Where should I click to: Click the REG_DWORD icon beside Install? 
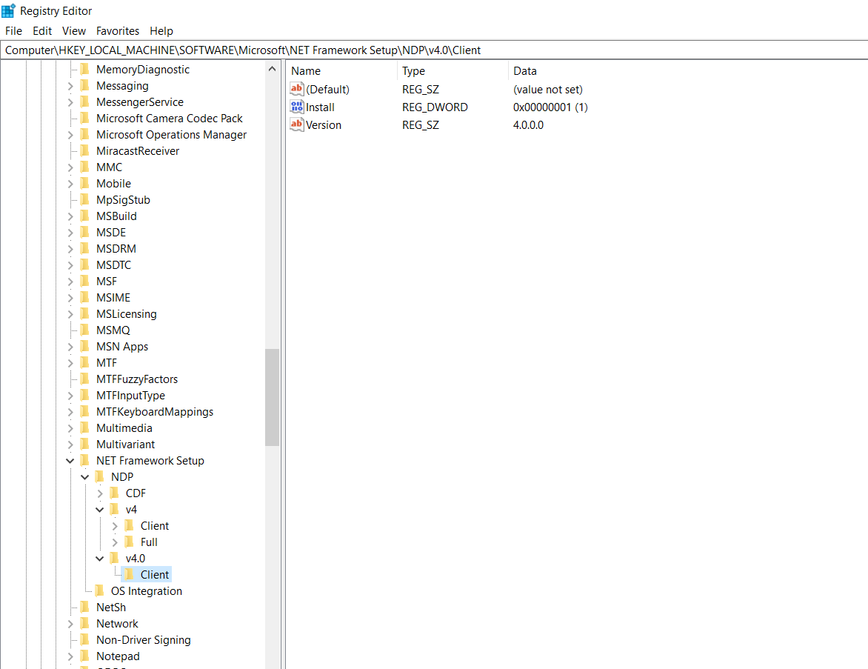(x=296, y=107)
